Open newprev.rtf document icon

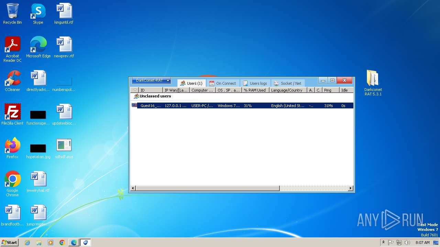tap(64, 47)
